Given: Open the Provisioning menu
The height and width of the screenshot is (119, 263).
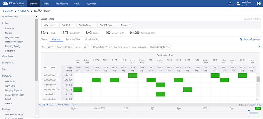Looking at the screenshot, I should coord(61,4).
